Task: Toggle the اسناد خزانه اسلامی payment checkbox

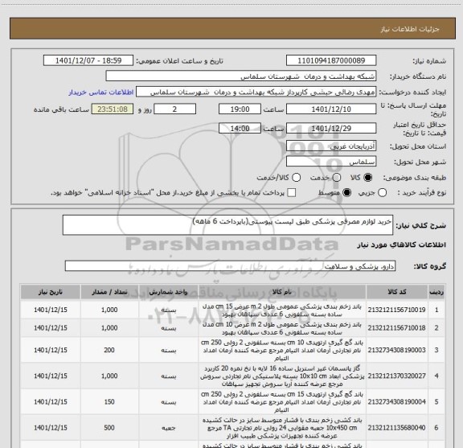Action: (x=292, y=193)
